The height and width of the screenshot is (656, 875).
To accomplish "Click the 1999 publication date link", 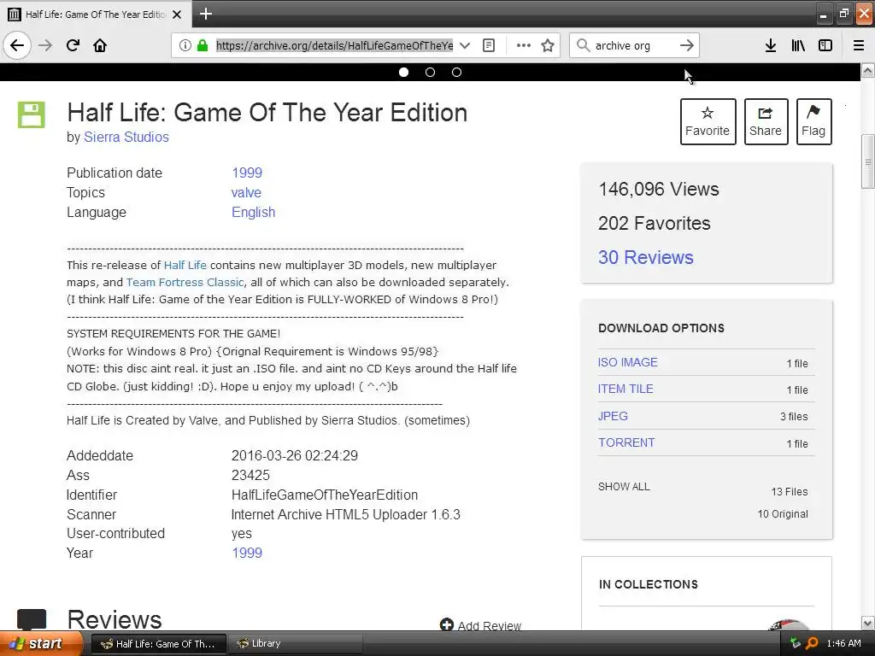I will click(x=247, y=173).
